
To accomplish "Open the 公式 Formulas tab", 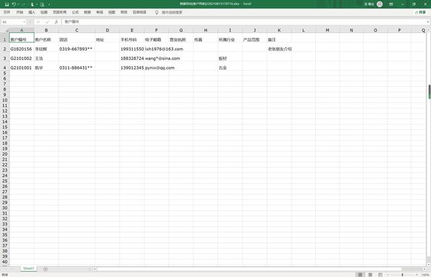I will (75, 12).
